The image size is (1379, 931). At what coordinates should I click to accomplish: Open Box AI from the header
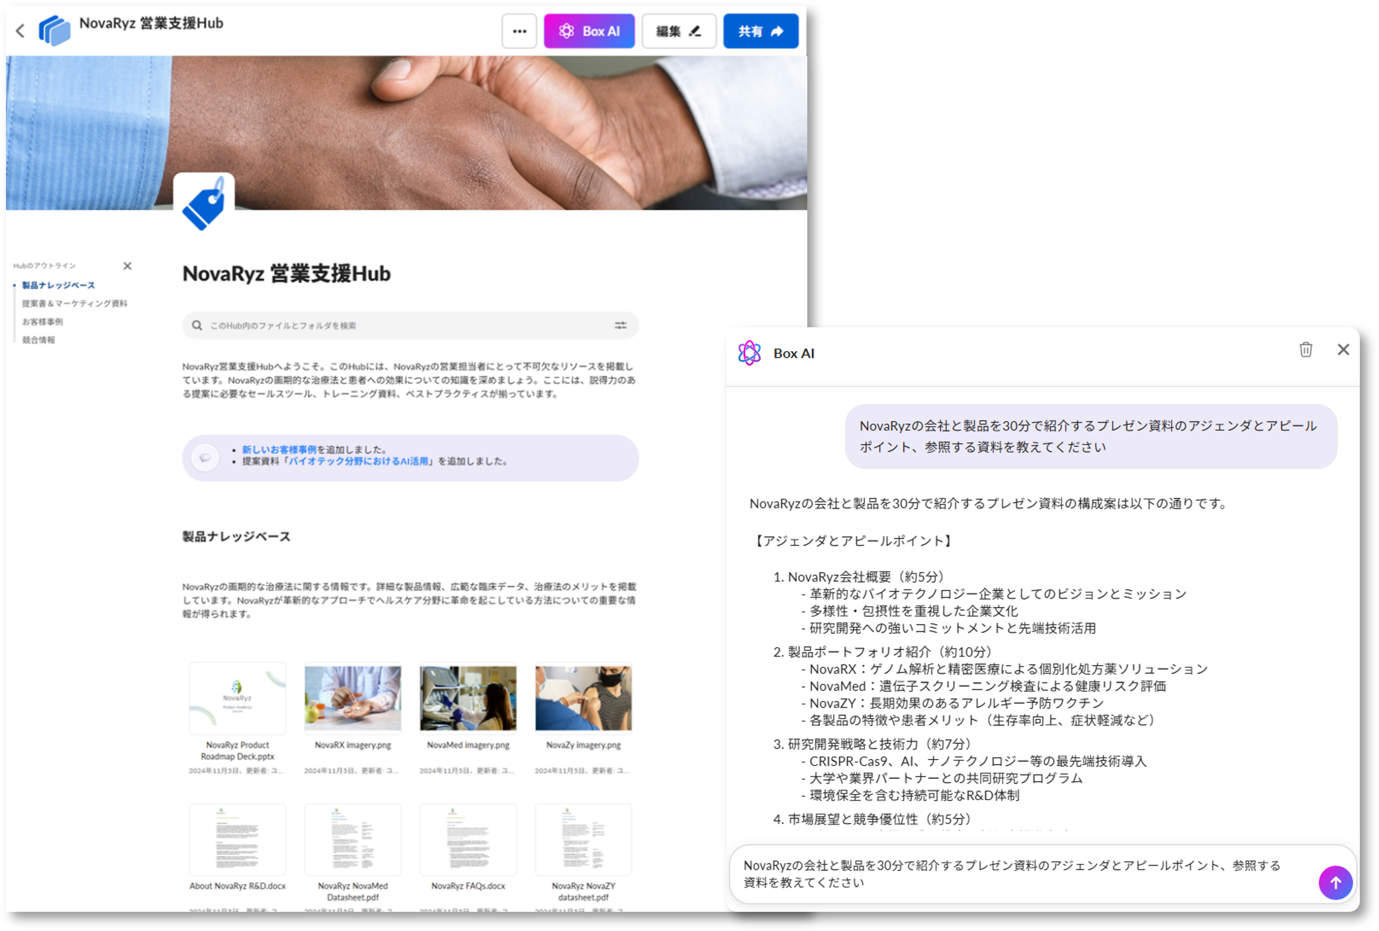click(589, 31)
